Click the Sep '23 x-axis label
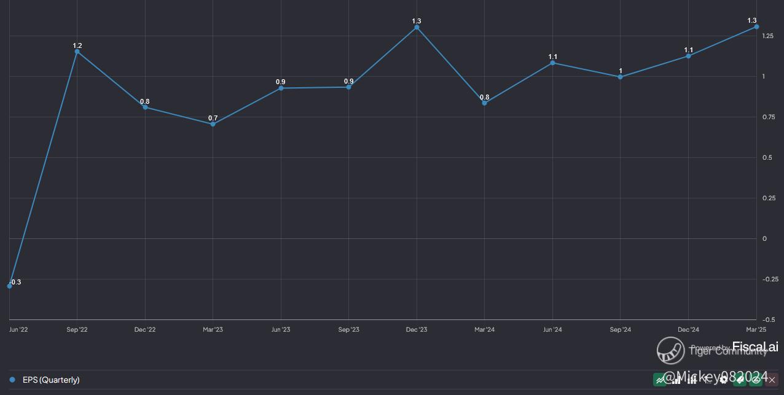This screenshot has height=395, width=784. coord(348,330)
